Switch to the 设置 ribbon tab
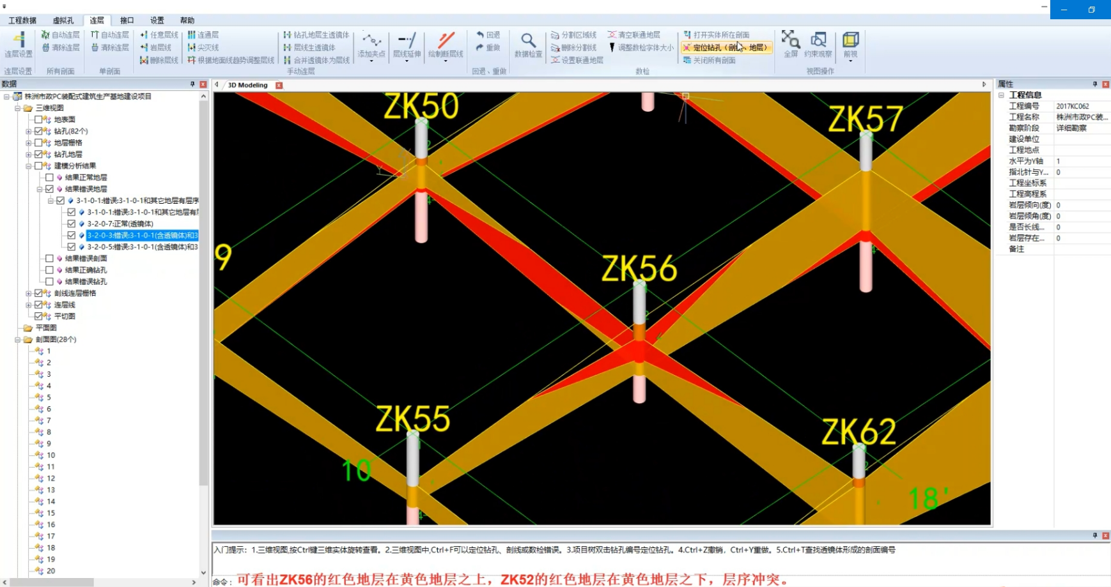Screen dimensions: 1111x587 tap(157, 20)
